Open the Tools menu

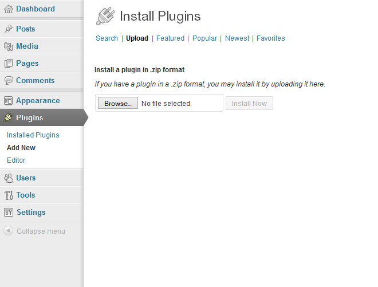point(26,195)
